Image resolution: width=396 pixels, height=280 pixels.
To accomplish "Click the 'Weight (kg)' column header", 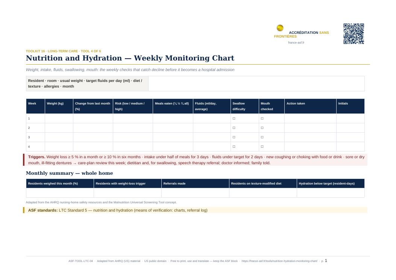I will click(x=59, y=106).
